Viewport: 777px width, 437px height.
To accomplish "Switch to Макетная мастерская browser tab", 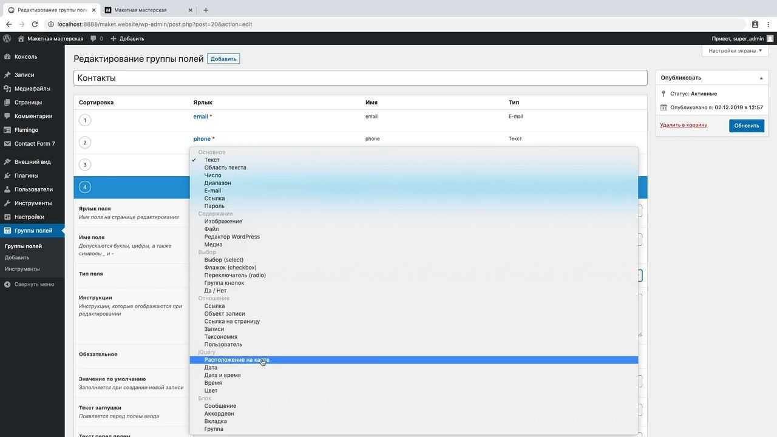I will click(149, 10).
